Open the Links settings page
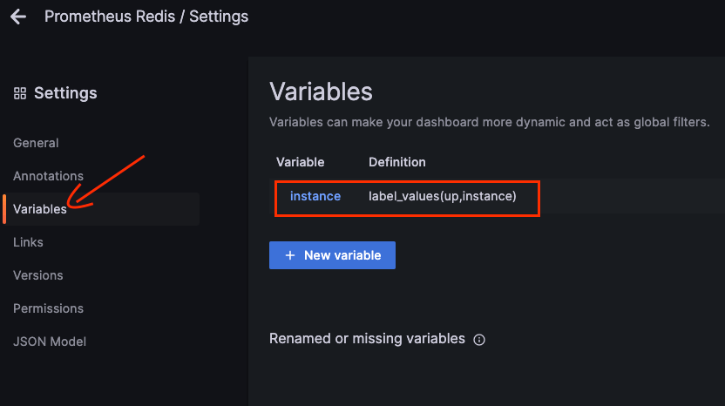This screenshot has width=725, height=406. click(28, 242)
